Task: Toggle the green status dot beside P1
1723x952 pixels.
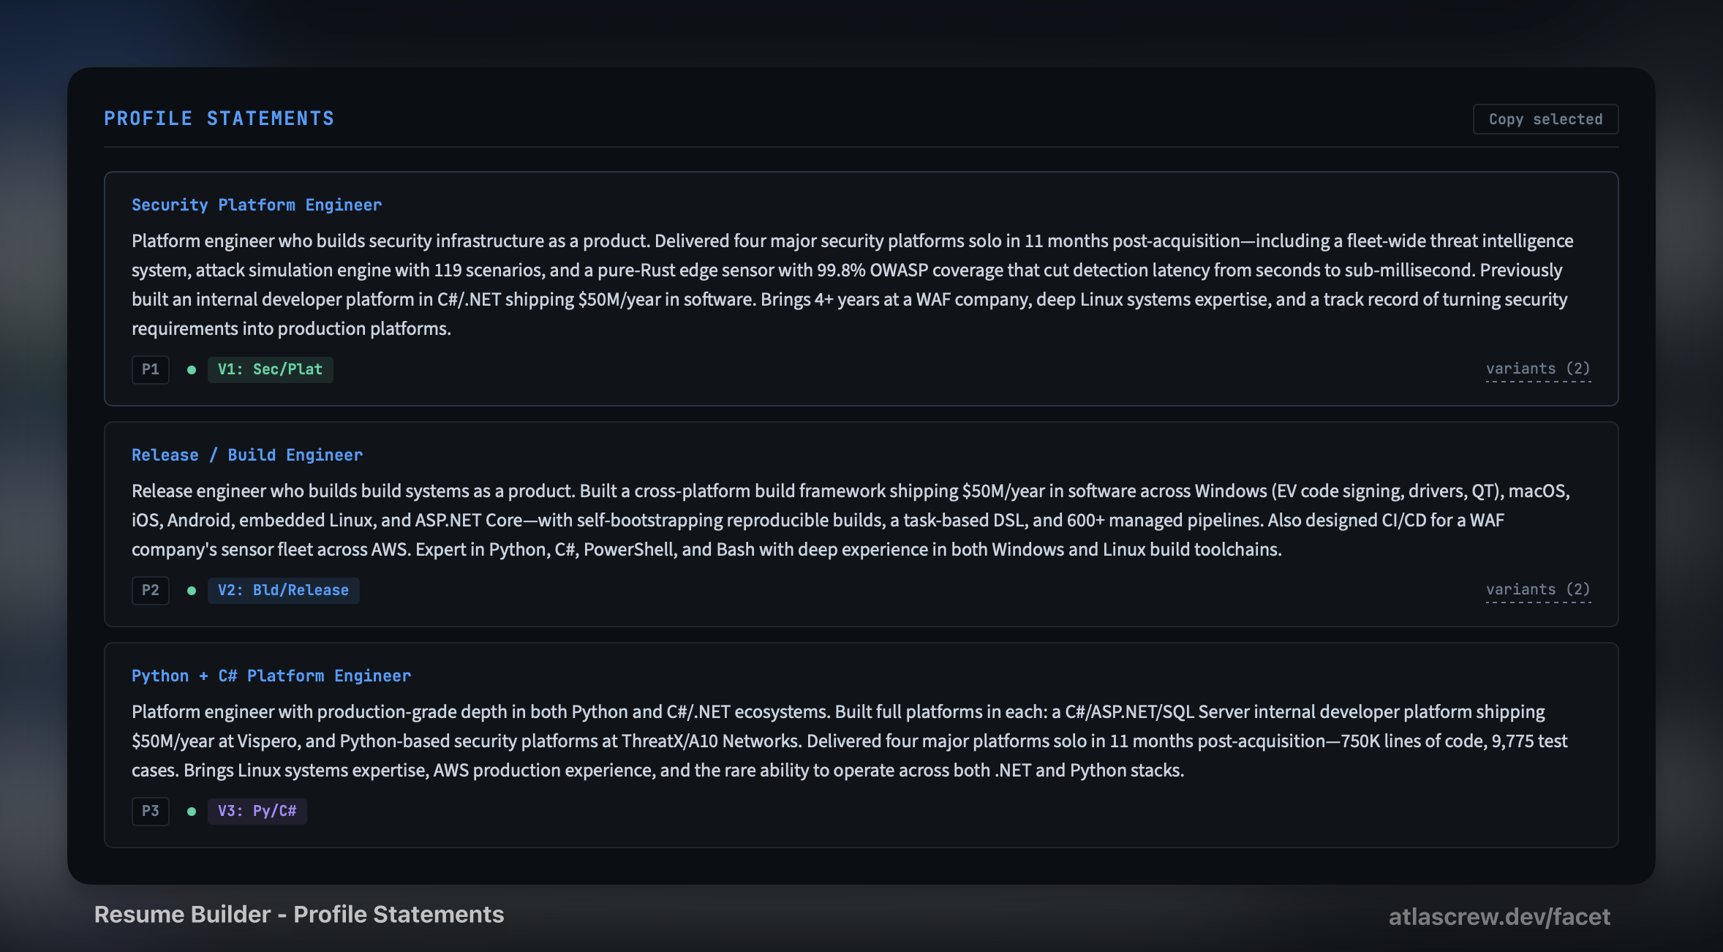Action: 192,370
